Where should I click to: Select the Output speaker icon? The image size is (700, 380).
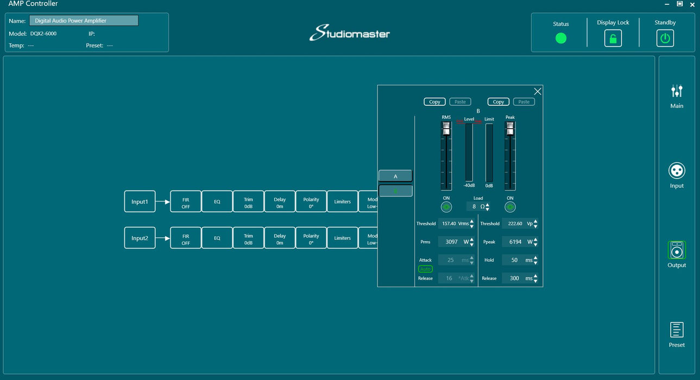coord(677,250)
